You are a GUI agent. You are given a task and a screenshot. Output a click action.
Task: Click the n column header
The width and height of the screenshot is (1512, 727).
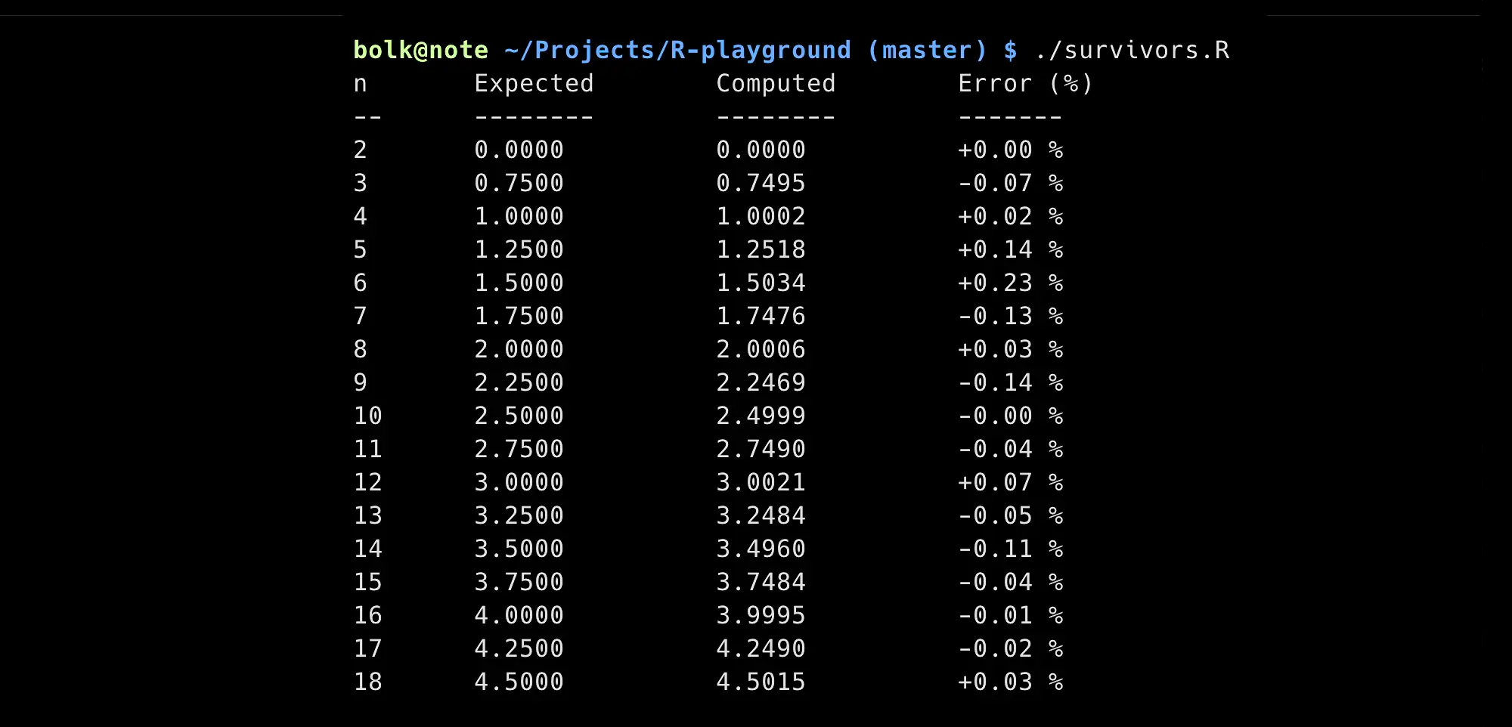tap(361, 84)
